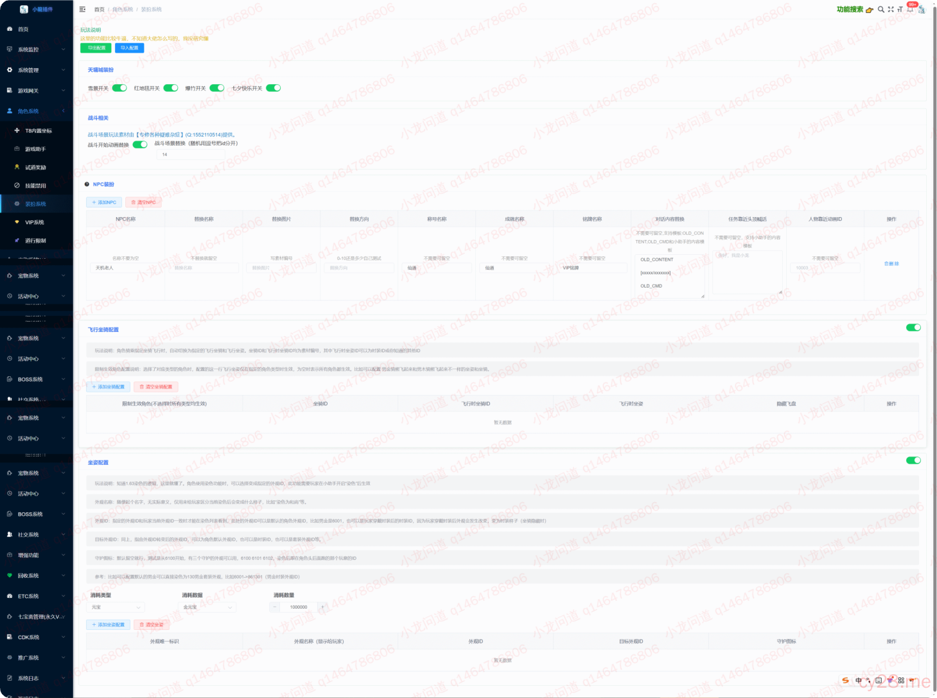Image resolution: width=937 pixels, height=698 pixels.
Task: Click the VIP系统 diamond icon in sidebar
Action: (17, 222)
